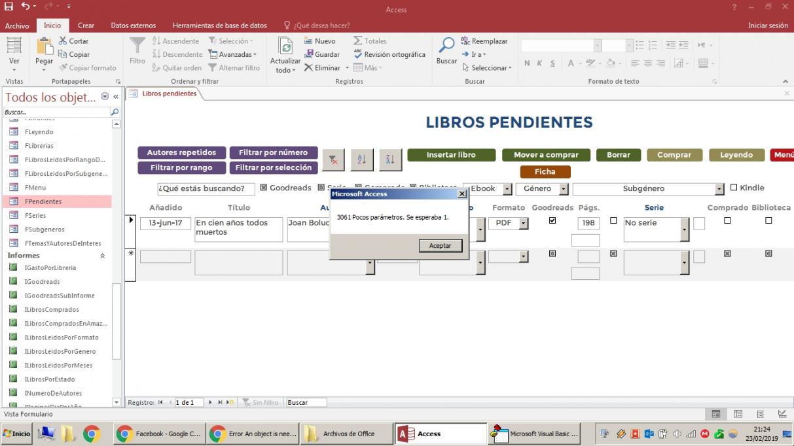Click the search icon in navigation pane
Image resolution: width=794 pixels, height=446 pixels.
click(115, 112)
